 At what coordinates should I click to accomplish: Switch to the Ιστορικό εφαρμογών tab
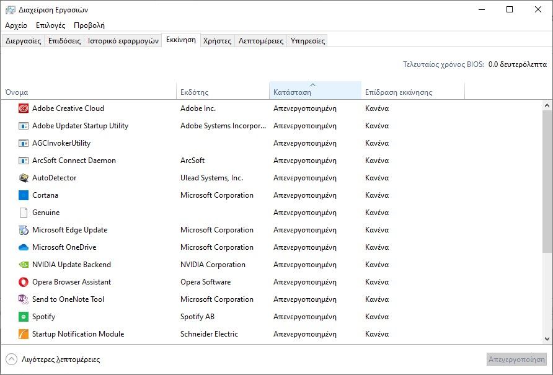(123, 40)
